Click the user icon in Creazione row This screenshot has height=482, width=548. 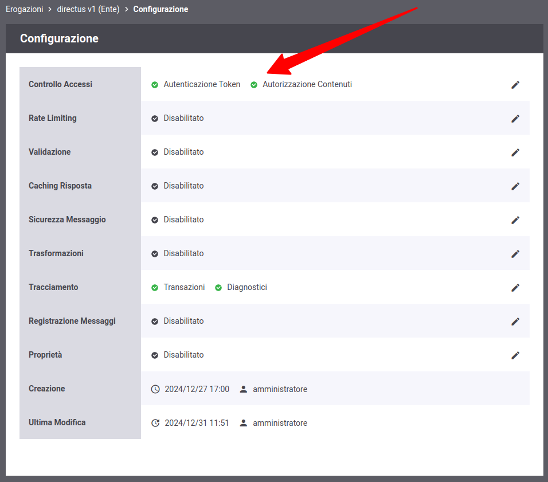244,389
